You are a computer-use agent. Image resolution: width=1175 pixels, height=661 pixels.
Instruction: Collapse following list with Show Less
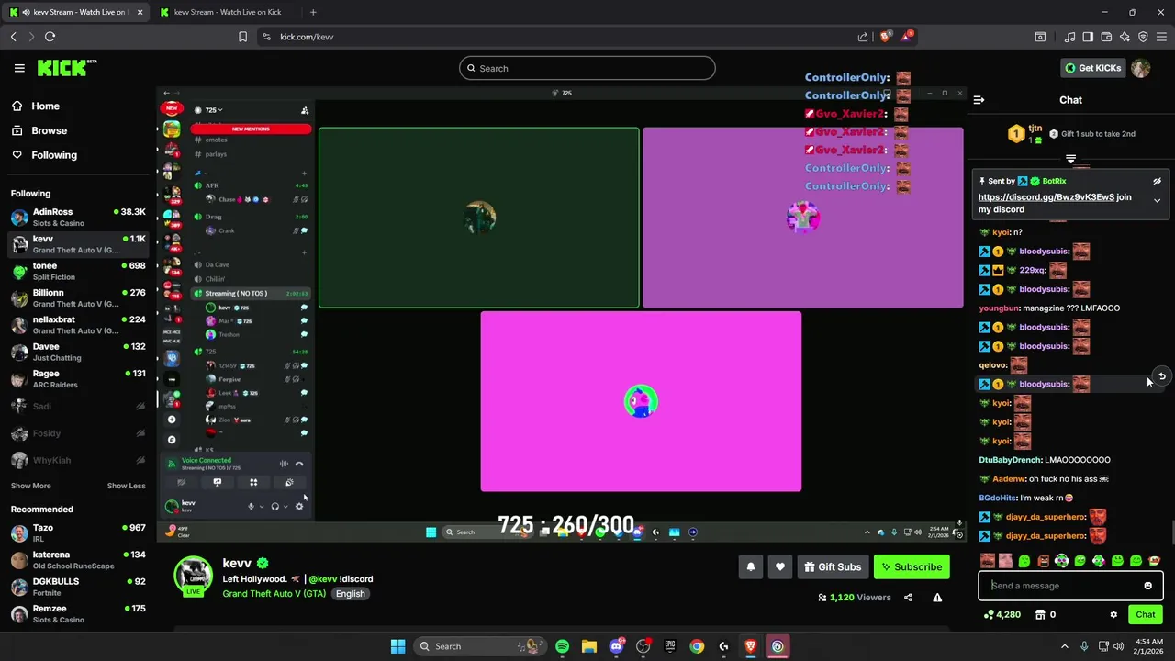[126, 486]
